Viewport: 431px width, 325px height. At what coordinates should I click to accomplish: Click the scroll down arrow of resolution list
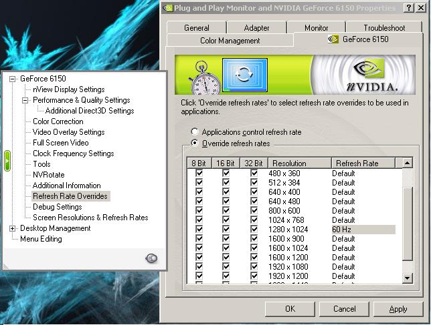pos(407,278)
